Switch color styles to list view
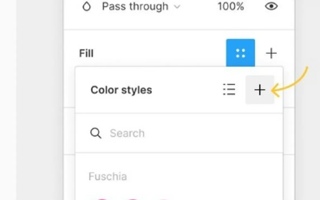The height and width of the screenshot is (200, 320). (229, 90)
